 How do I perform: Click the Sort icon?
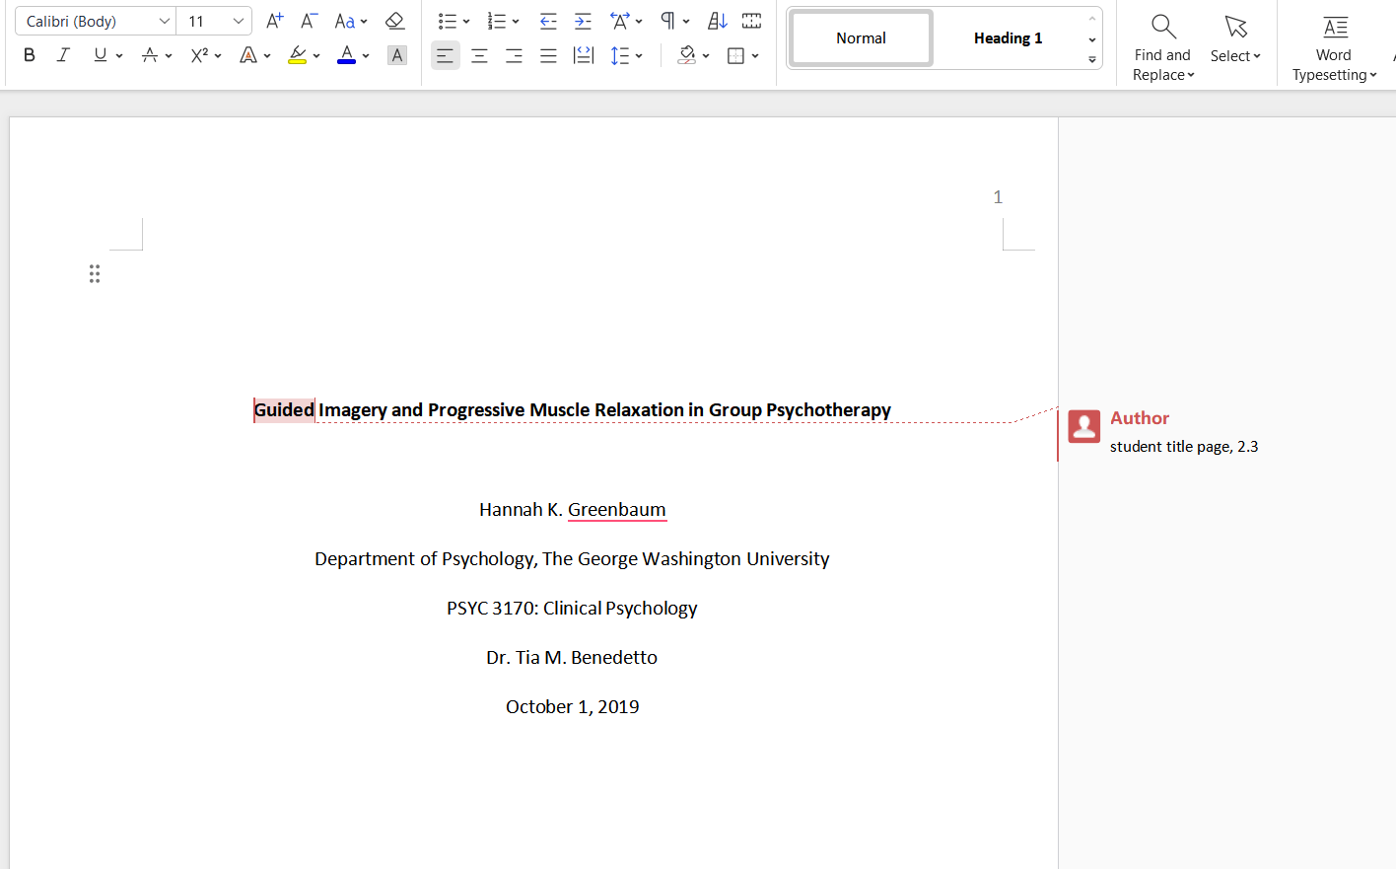click(x=718, y=21)
